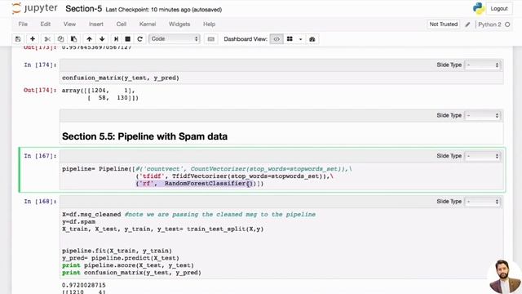This screenshot has width=522, height=294.
Task: Open the Insert menu
Action: (96, 24)
